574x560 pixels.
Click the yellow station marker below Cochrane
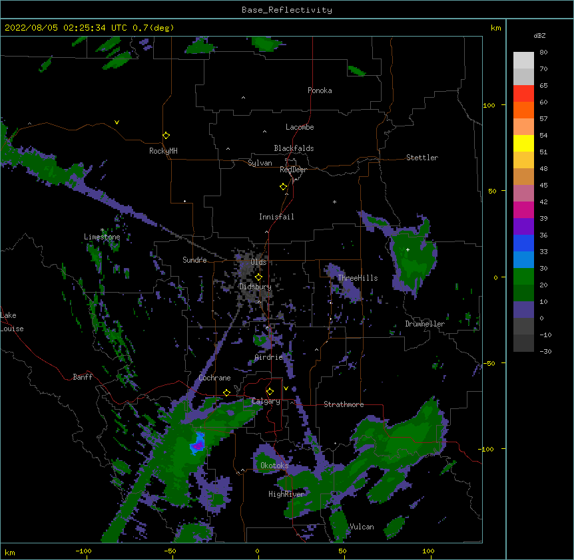(x=226, y=392)
